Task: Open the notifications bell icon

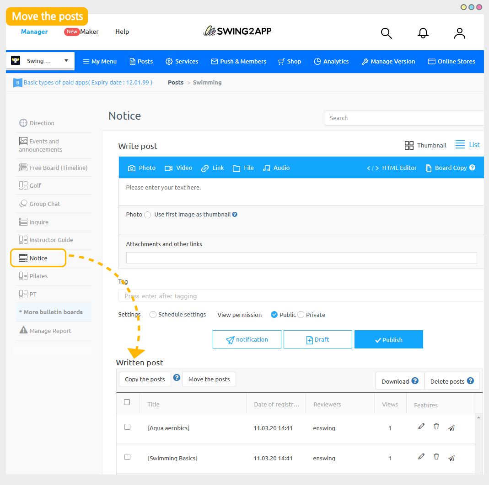Action: (x=423, y=33)
